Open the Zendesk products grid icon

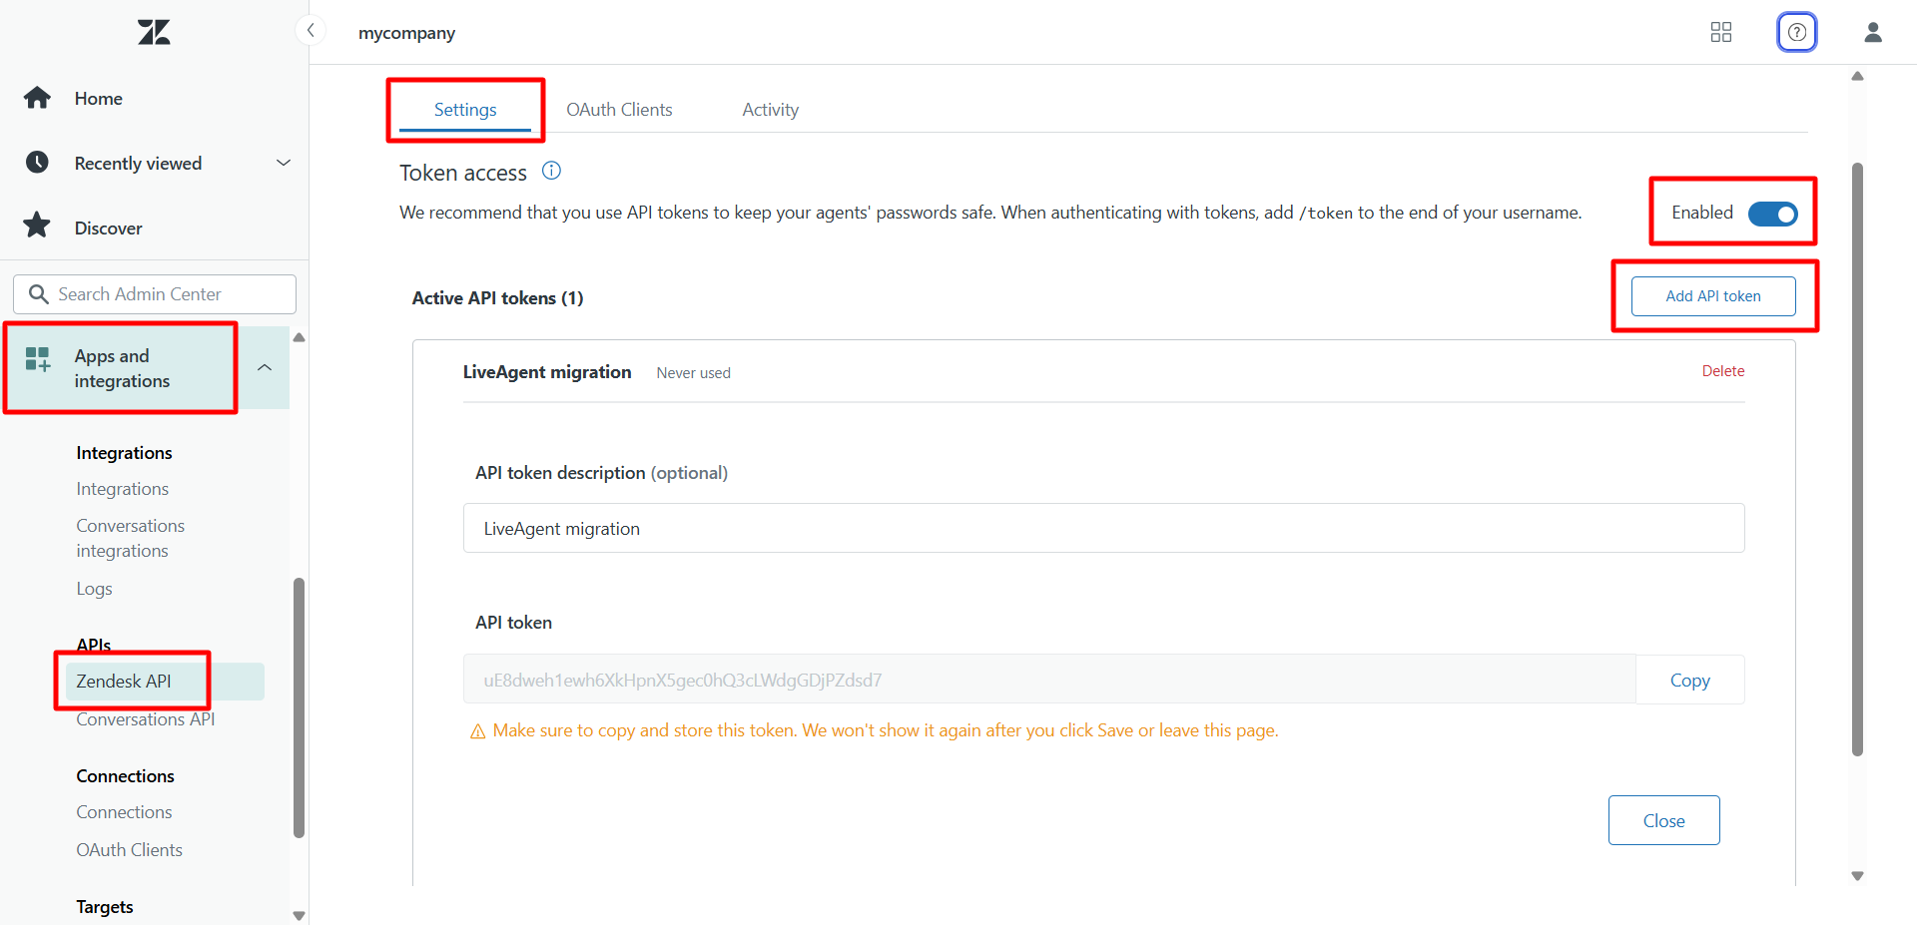point(1720,32)
